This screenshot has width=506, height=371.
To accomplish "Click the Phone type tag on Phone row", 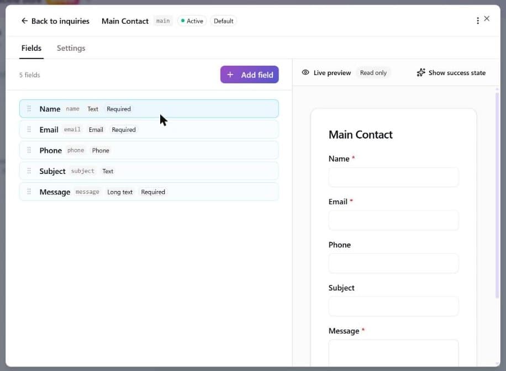I will 101,151.
